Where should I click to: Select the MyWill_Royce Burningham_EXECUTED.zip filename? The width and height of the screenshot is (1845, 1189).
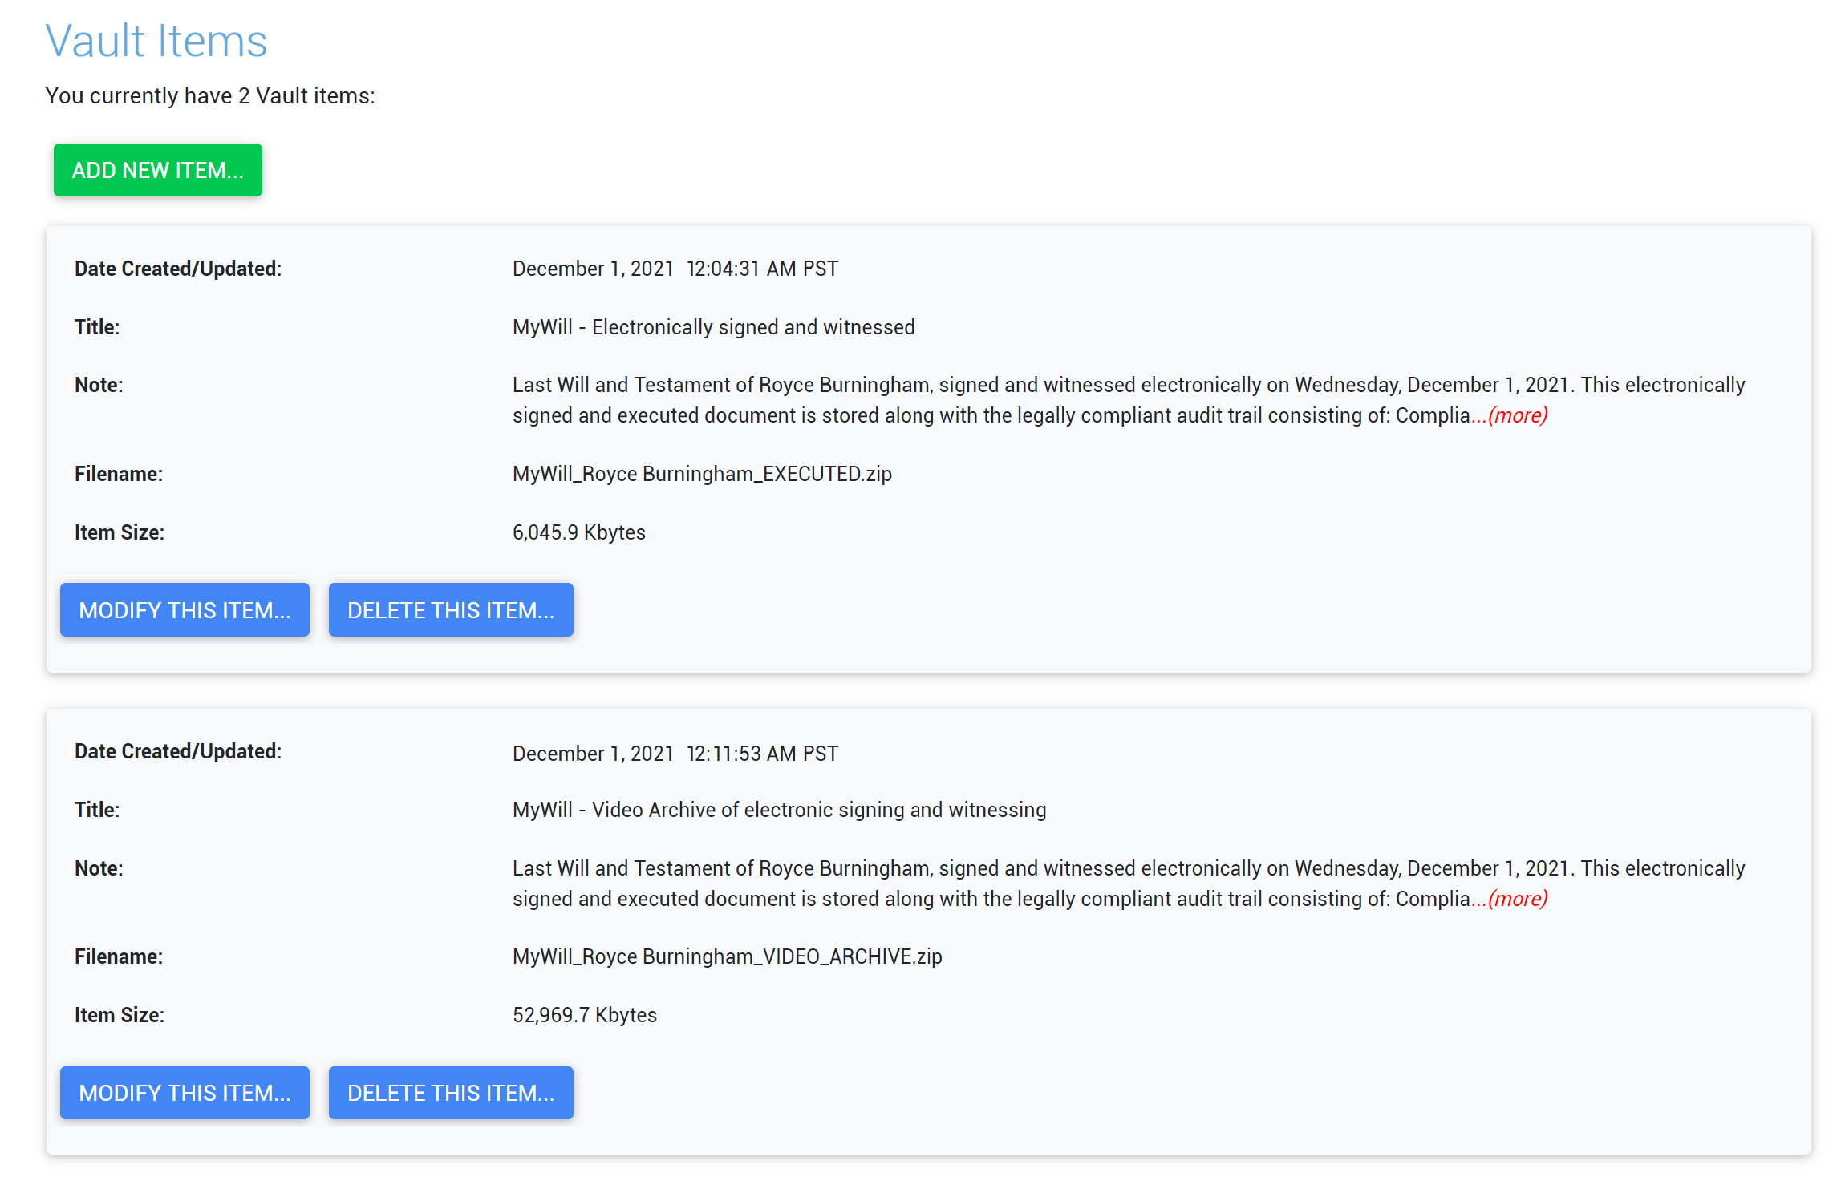702,474
